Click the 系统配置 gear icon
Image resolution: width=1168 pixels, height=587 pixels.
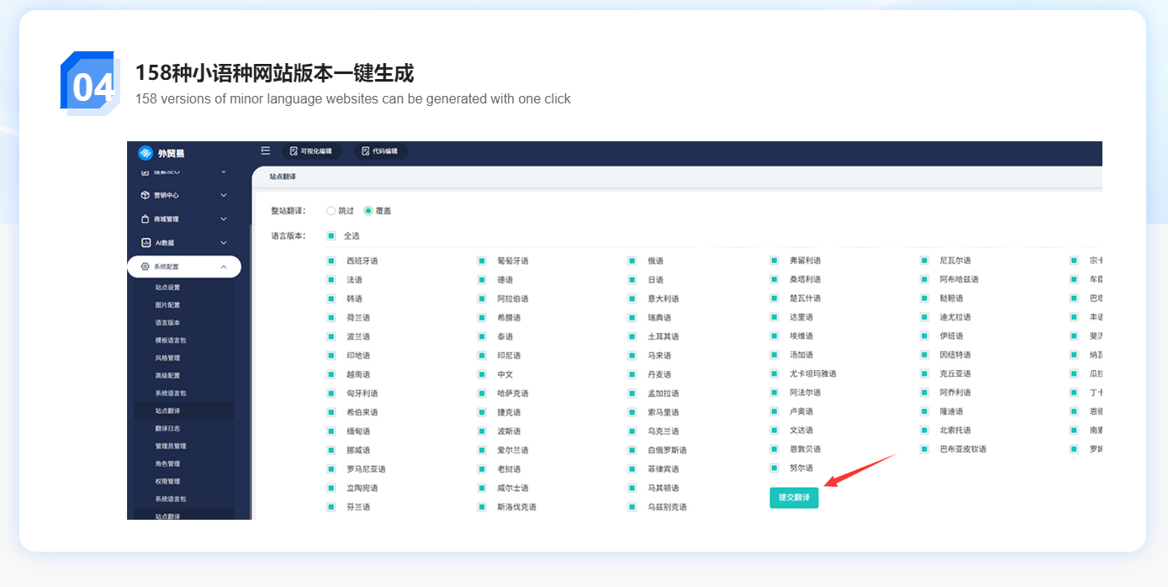pyautogui.click(x=145, y=267)
